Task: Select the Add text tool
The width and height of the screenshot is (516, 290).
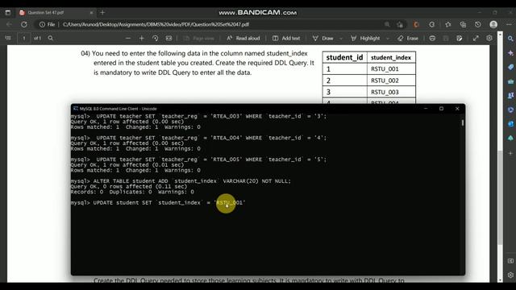Action: (x=286, y=38)
